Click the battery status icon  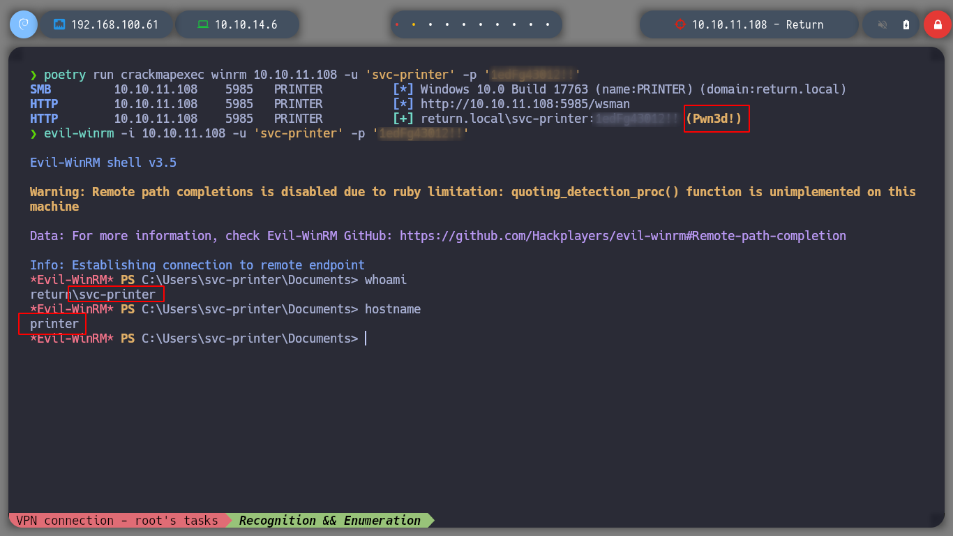906,24
